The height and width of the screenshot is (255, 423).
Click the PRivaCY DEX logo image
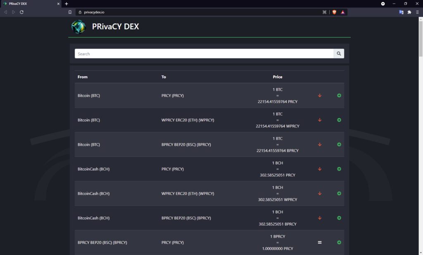click(78, 27)
